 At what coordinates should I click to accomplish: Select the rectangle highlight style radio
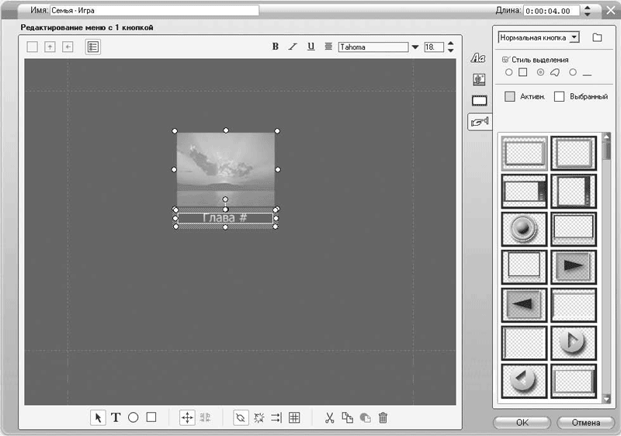[x=509, y=72]
